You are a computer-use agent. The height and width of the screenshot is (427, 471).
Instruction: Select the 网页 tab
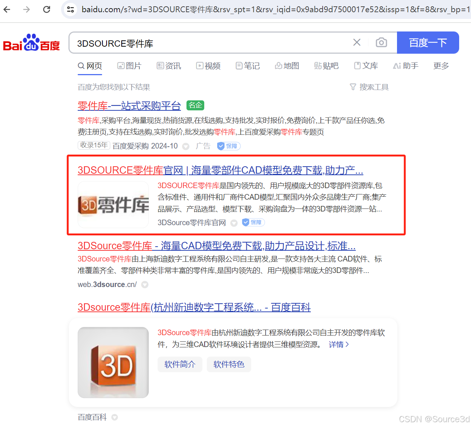click(x=90, y=66)
